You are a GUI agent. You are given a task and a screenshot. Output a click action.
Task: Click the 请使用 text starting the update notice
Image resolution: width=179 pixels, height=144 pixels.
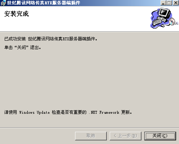10,112
